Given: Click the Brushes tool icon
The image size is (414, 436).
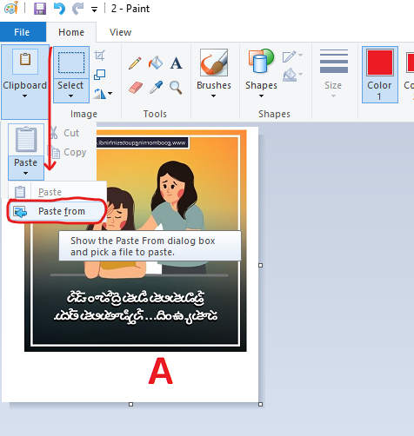Looking at the screenshot, I should click(x=214, y=63).
